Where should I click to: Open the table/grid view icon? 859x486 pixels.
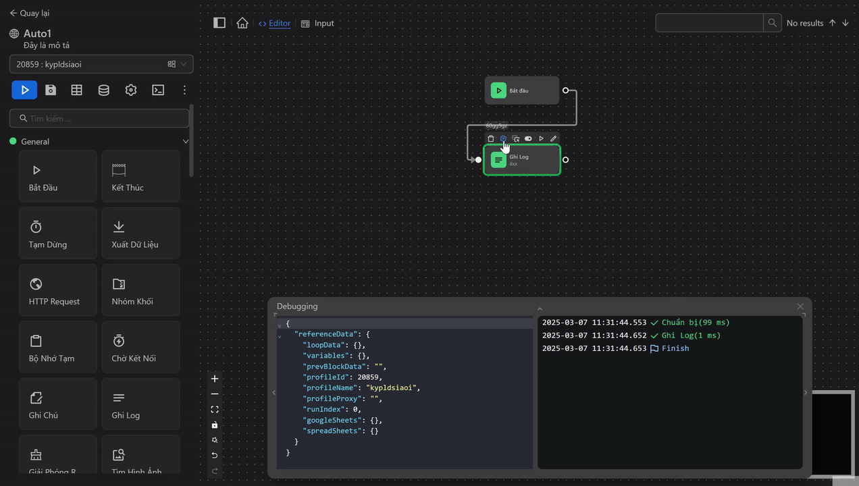coord(76,89)
